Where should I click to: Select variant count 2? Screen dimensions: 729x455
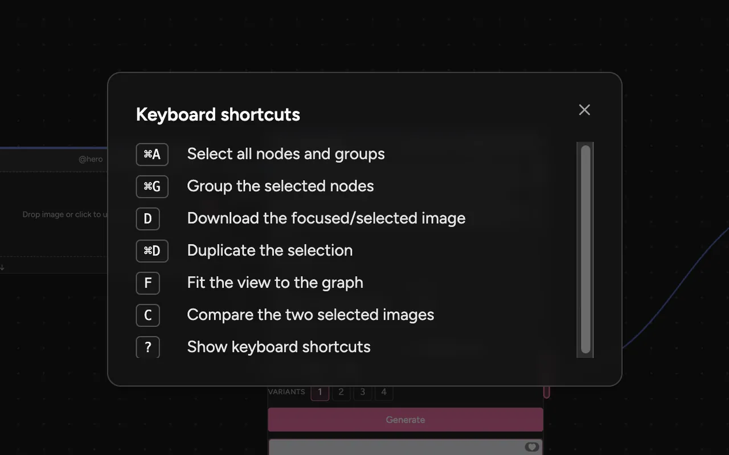click(341, 392)
